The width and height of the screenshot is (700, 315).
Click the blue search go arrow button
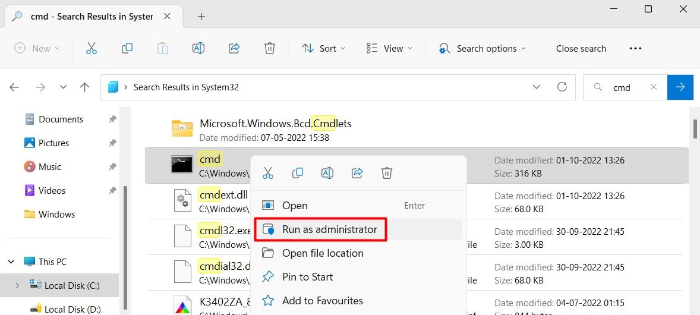pos(680,87)
